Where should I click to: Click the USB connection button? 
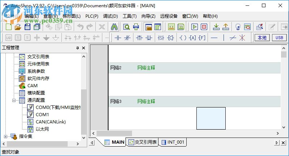click(279, 38)
